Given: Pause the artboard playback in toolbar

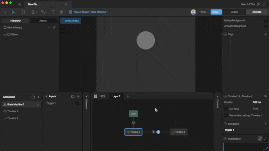Looking at the screenshot, I should pos(71,12).
